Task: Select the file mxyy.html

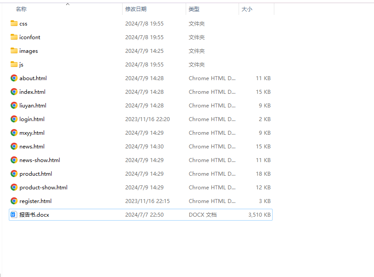Action: click(32, 133)
